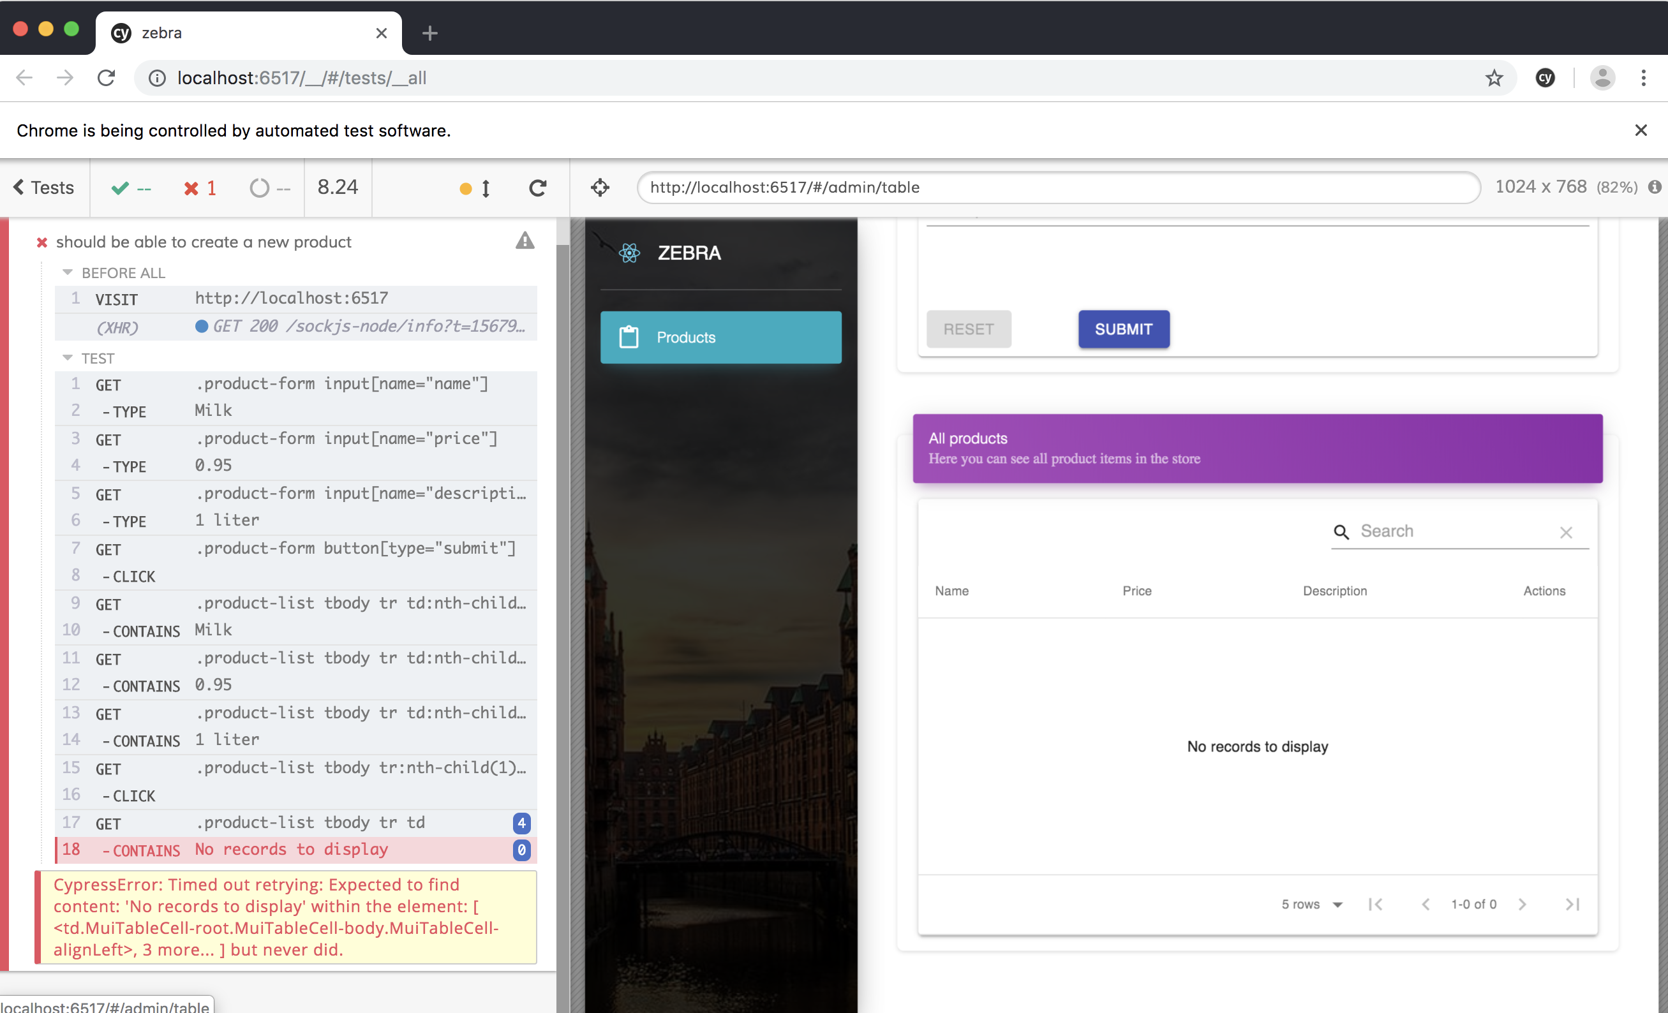Image resolution: width=1668 pixels, height=1013 pixels.
Task: Bookmark page with the star icon
Action: pos(1493,78)
